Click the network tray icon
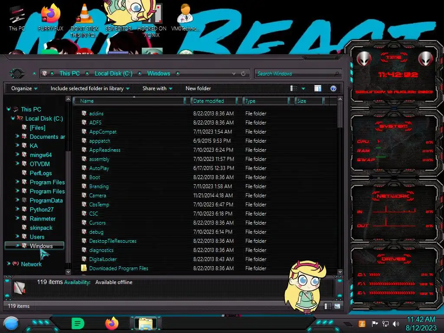Viewport: 444px width, 333px height. (385, 323)
